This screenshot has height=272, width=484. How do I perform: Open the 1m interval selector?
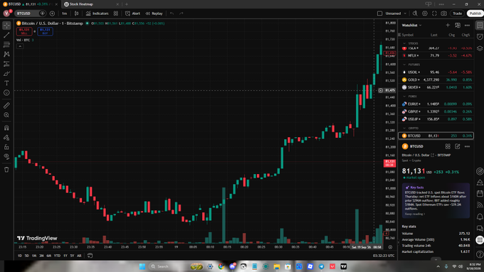(64, 13)
